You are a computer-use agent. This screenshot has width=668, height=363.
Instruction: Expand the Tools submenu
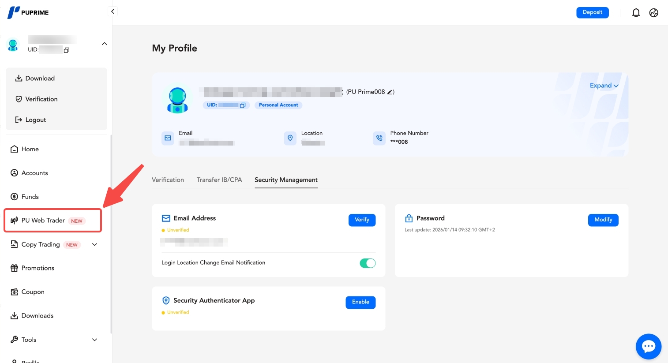pos(94,340)
